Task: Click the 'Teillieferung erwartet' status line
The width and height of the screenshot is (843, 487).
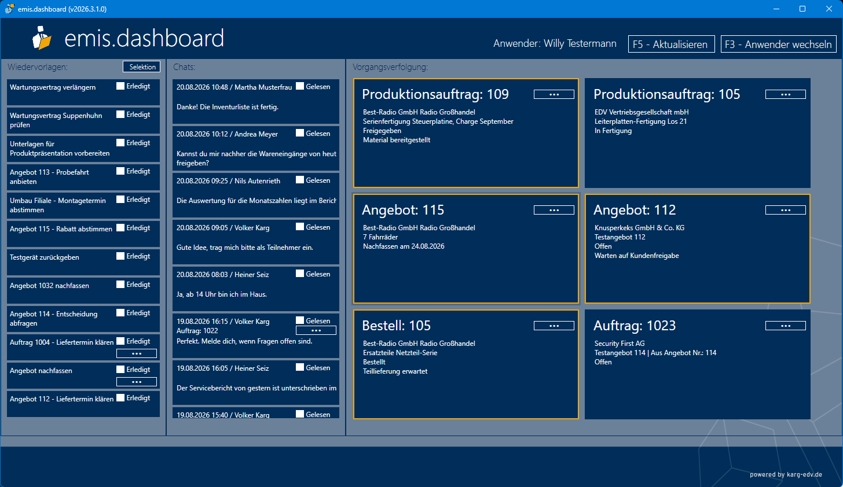Action: pos(395,371)
